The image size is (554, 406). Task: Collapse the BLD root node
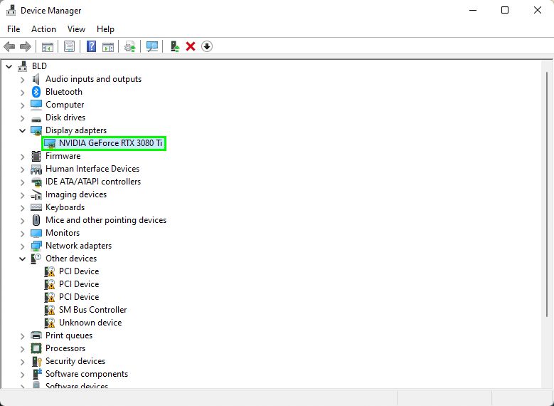pyautogui.click(x=9, y=66)
